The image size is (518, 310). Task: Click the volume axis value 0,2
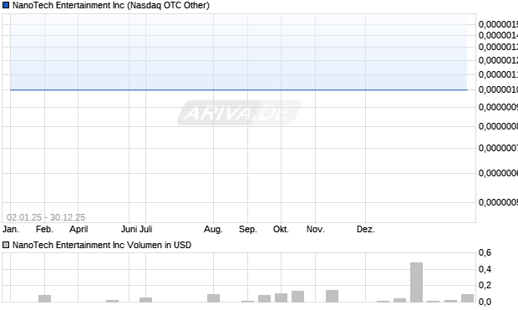coord(485,285)
